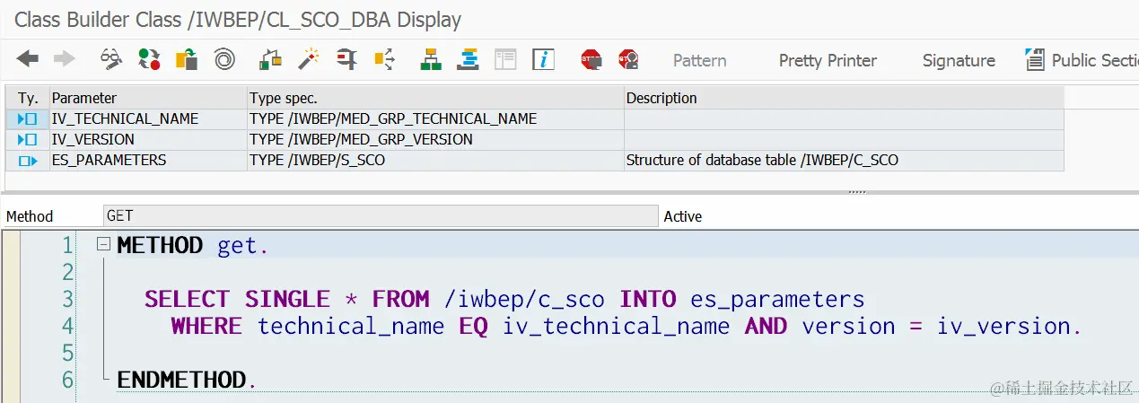The height and width of the screenshot is (403, 1139).
Task: Click TYPE /IWBEP/MED_GRP_TECHNICAL_NAME cell
Action: point(435,118)
